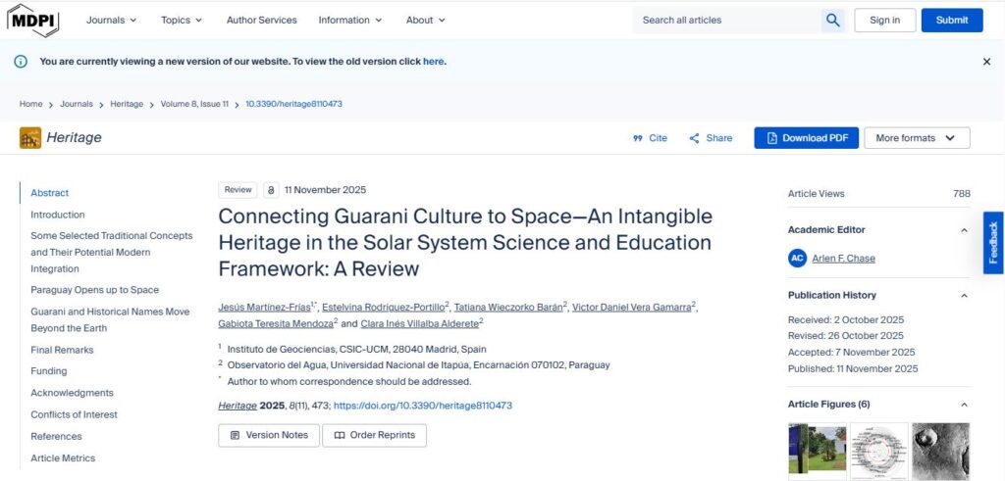Collapse the Academic Editor section

[x=964, y=230]
